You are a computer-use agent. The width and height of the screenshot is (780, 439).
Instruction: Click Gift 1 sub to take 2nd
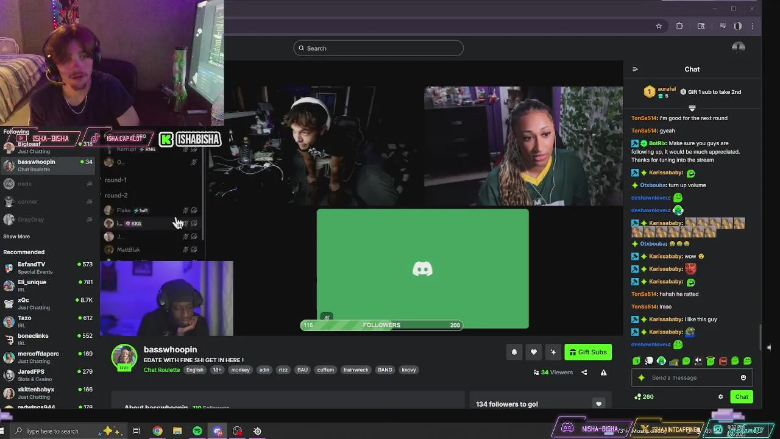click(711, 92)
